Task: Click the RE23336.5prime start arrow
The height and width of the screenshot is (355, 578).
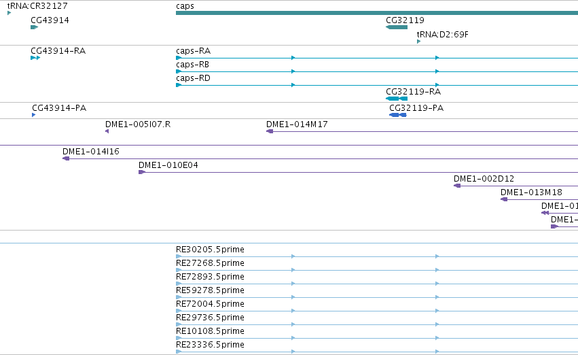Action: pos(179,352)
